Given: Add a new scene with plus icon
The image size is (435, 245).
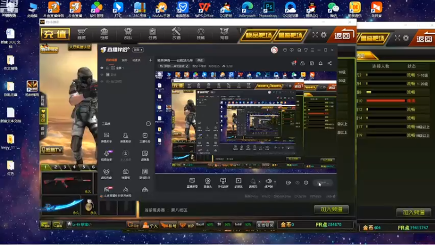Looking at the screenshot, I should pos(151,60).
